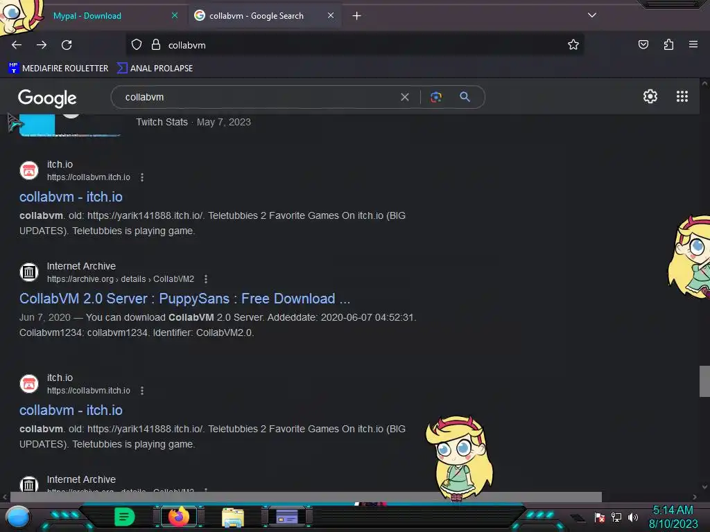Open second collabvm - itch.io result
710x532 pixels.
pos(71,410)
